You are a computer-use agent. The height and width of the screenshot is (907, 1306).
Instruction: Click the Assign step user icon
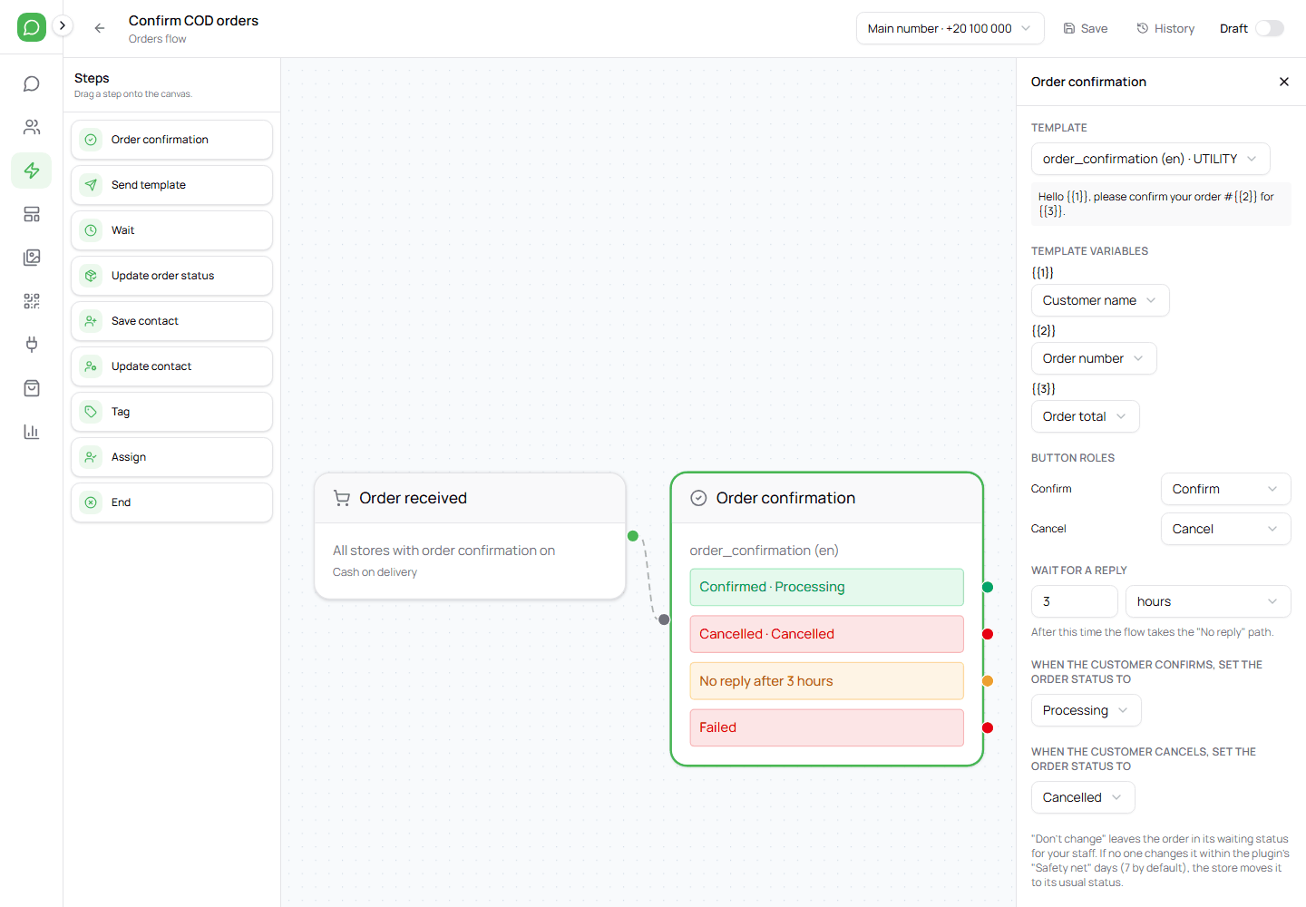(91, 457)
